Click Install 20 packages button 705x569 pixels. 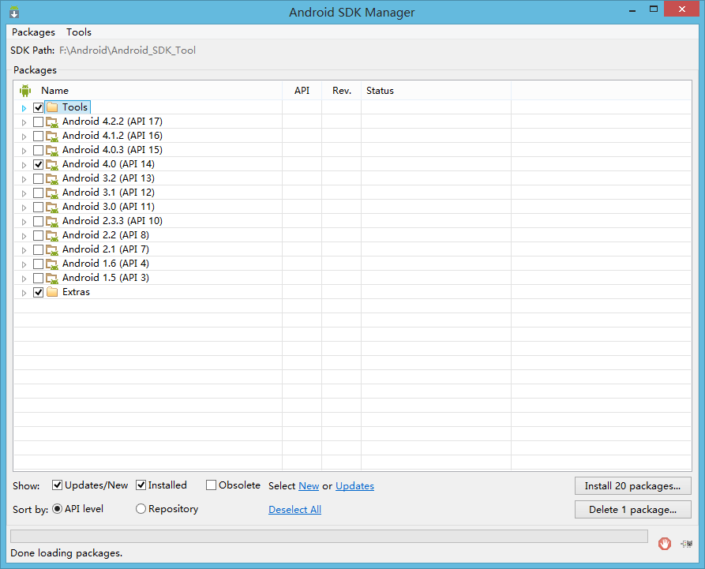[632, 486]
